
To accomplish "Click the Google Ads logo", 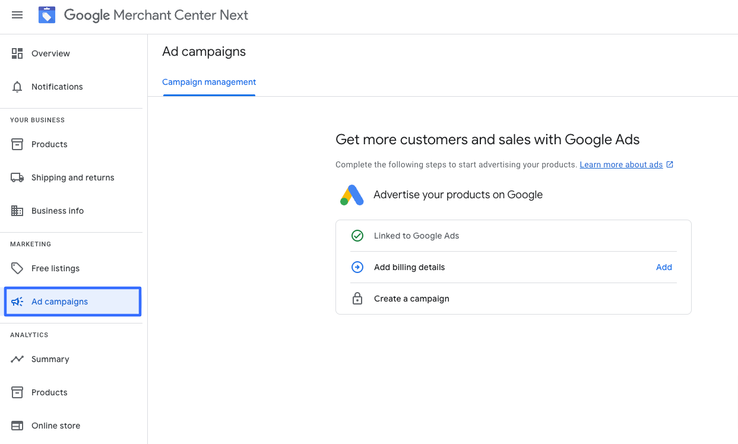I will coord(352,195).
